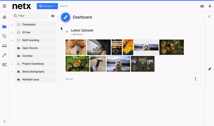
Task: Open the Latest Uploads three-dot menu
Action: [x=196, y=79]
